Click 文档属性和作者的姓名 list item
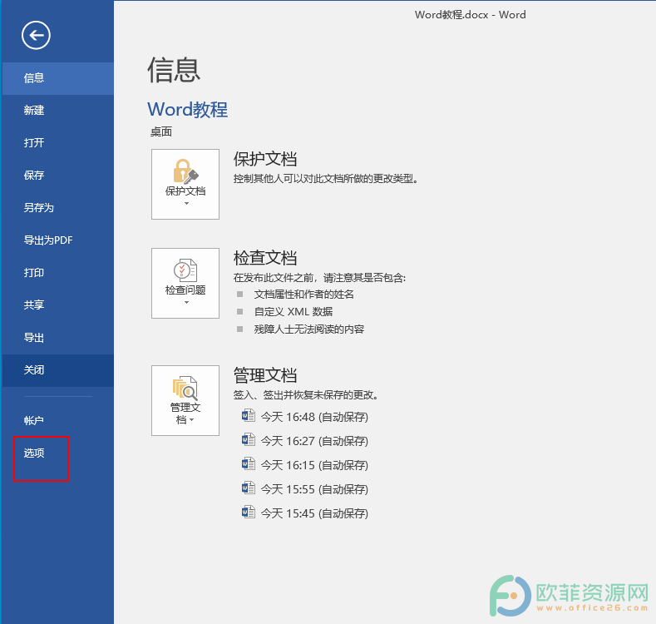Screen dimensions: 656x624 click(303, 295)
